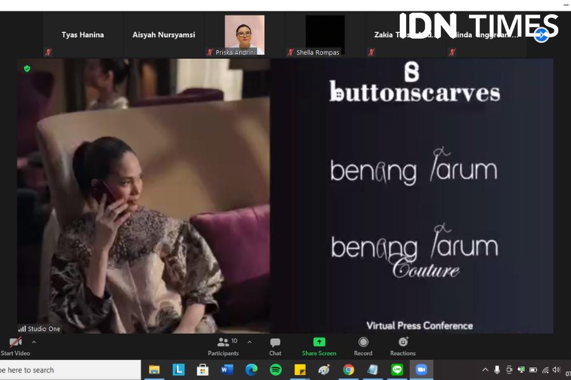The width and height of the screenshot is (571, 380).
Task: Click the buttonscarves logo text in the shared video
Action: pos(415,92)
